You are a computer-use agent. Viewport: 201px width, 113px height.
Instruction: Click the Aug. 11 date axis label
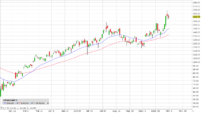[x=116, y=111]
